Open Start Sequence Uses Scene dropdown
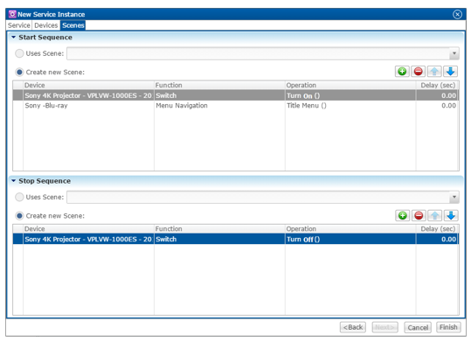Screen dimensions: 471x342 454,53
